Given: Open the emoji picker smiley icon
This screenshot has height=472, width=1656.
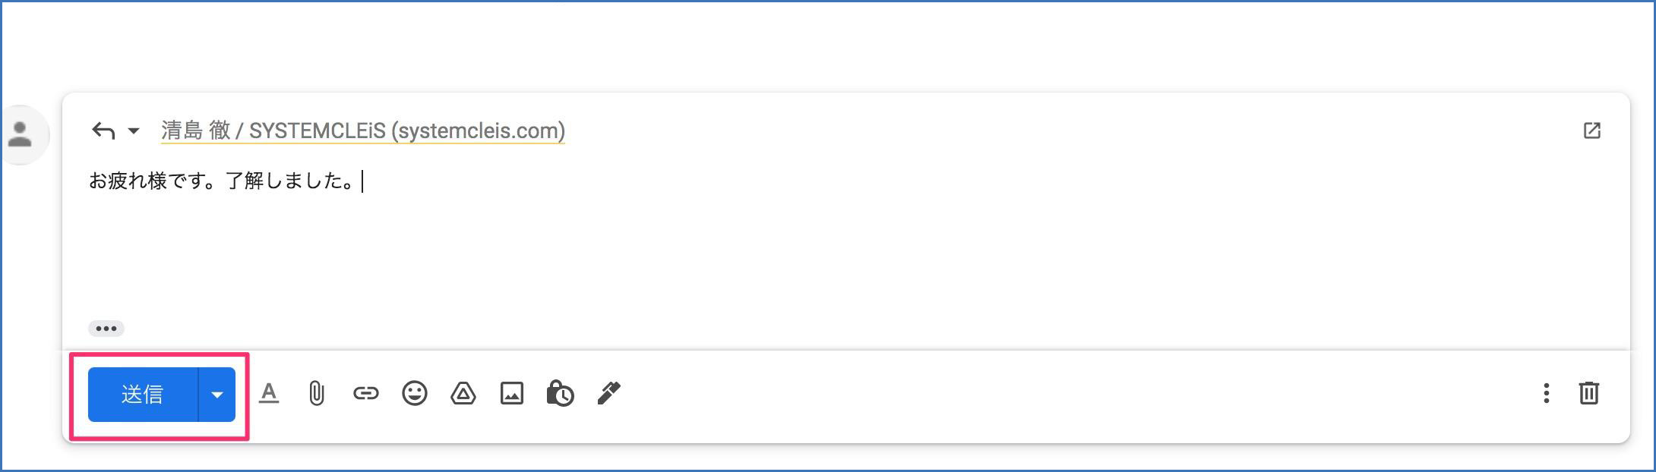Looking at the screenshot, I should (414, 393).
